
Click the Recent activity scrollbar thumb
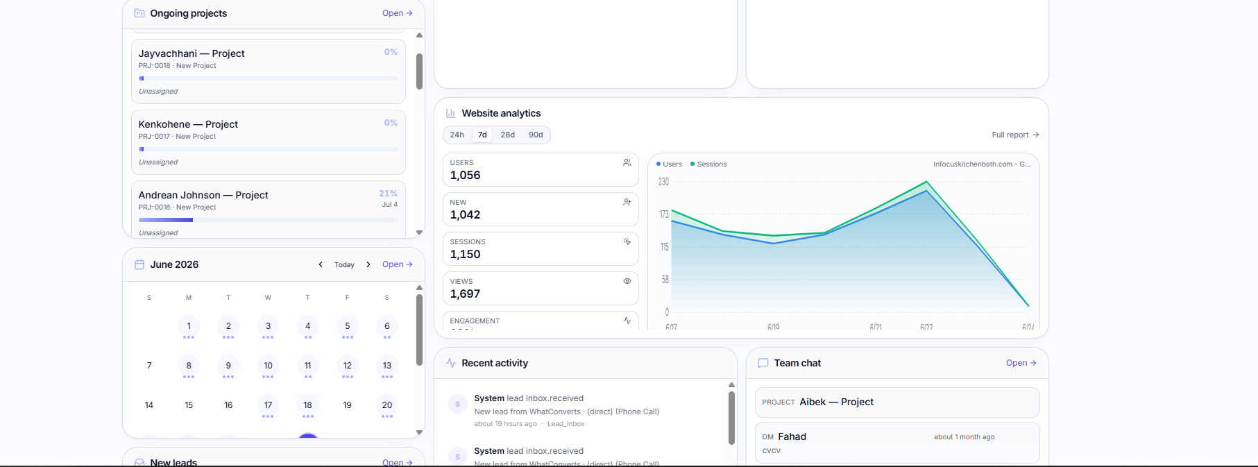point(731,418)
